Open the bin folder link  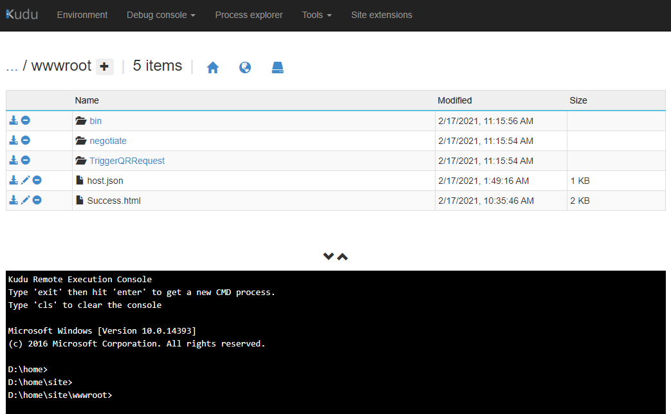coord(95,121)
